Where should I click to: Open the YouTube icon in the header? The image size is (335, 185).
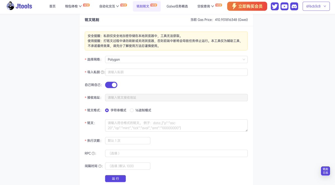(x=284, y=6)
